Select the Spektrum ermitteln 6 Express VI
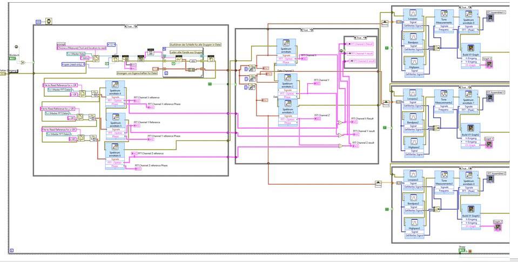 [115, 156]
